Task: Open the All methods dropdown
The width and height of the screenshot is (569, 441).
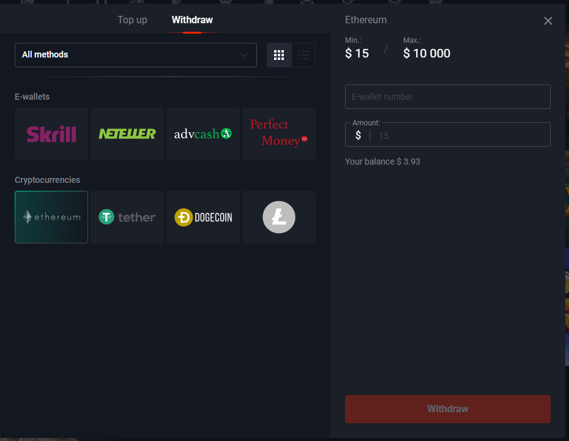Action: [x=136, y=55]
